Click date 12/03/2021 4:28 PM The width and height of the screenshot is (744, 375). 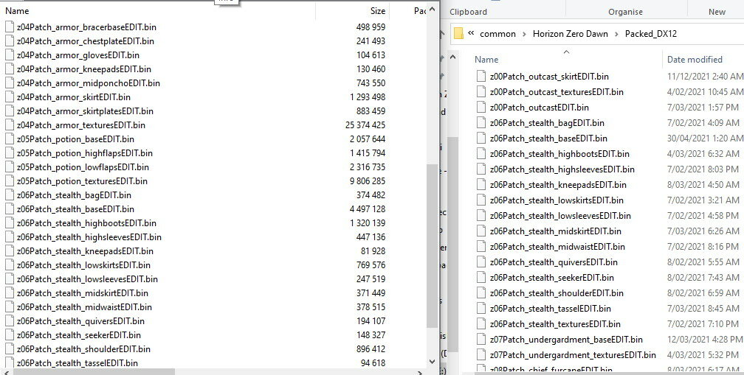[705, 340]
